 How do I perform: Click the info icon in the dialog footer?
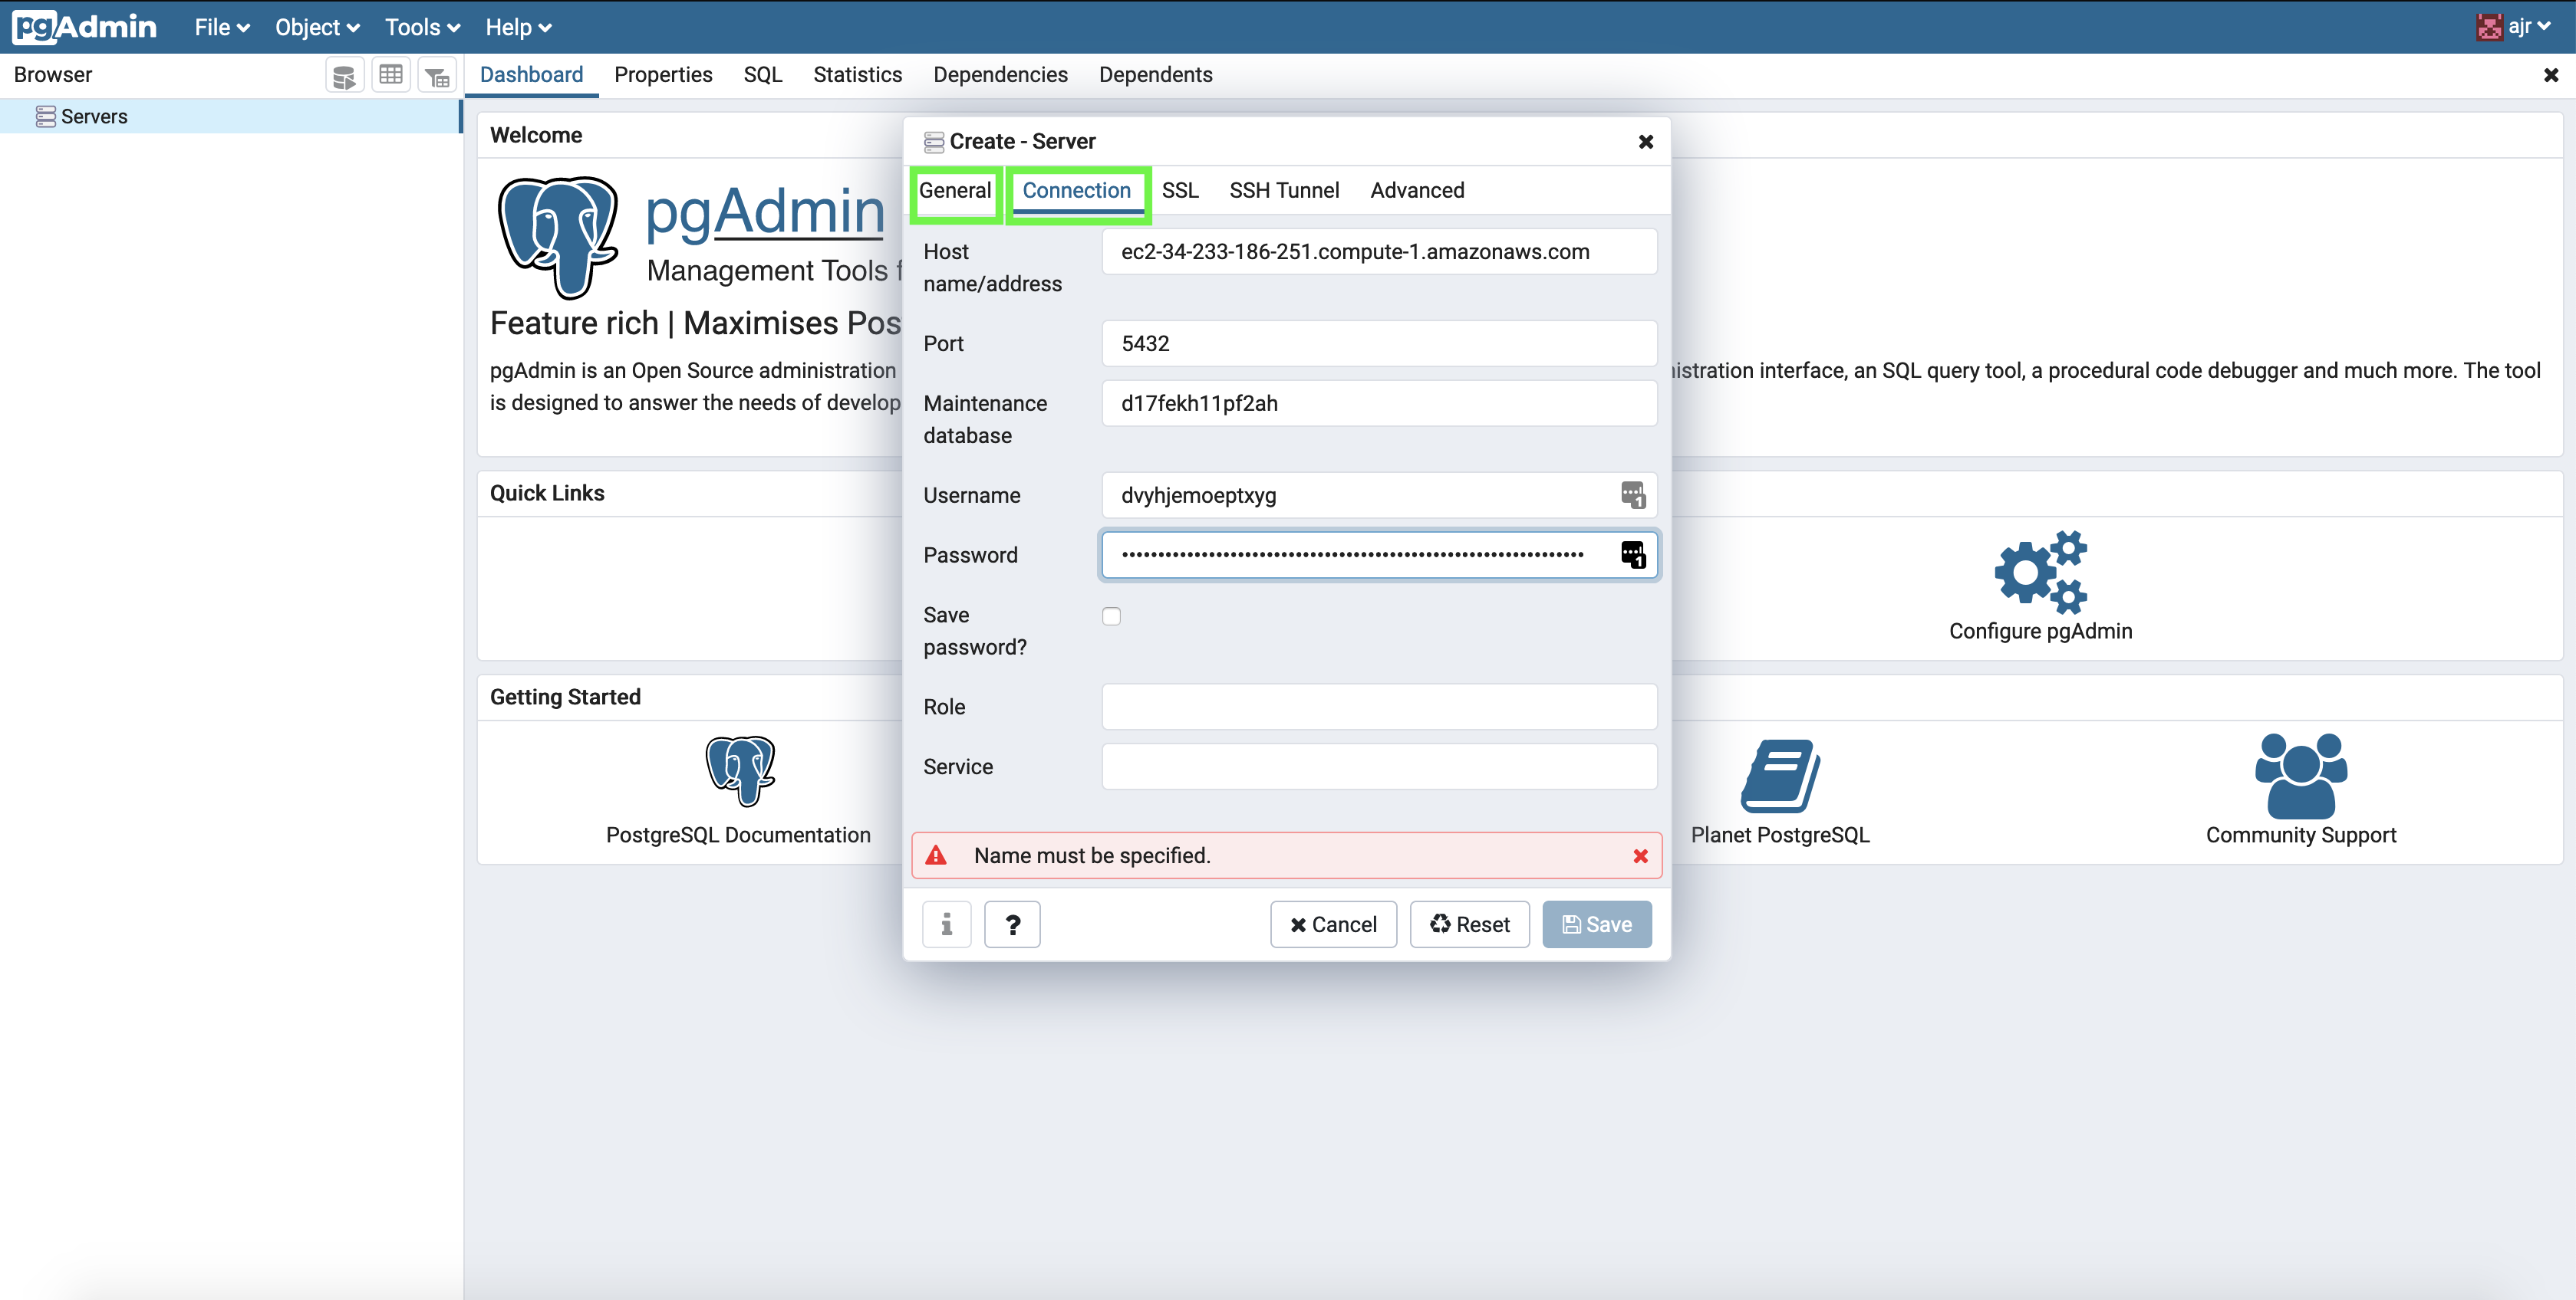pos(946,924)
